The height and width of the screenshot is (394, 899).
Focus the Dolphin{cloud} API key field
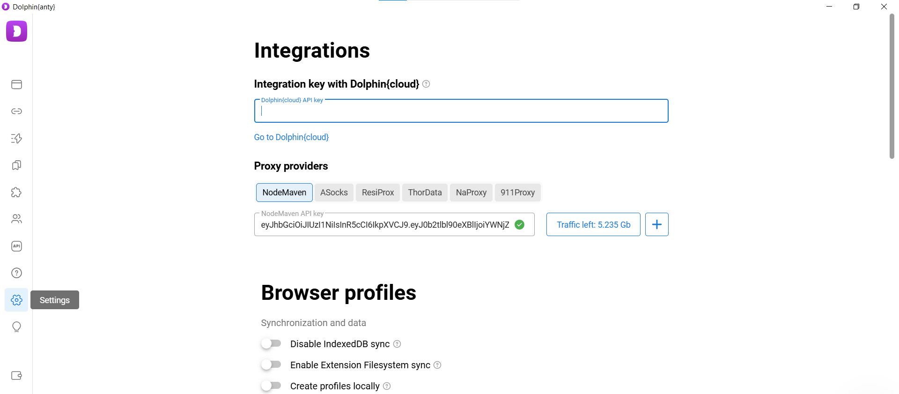(461, 111)
